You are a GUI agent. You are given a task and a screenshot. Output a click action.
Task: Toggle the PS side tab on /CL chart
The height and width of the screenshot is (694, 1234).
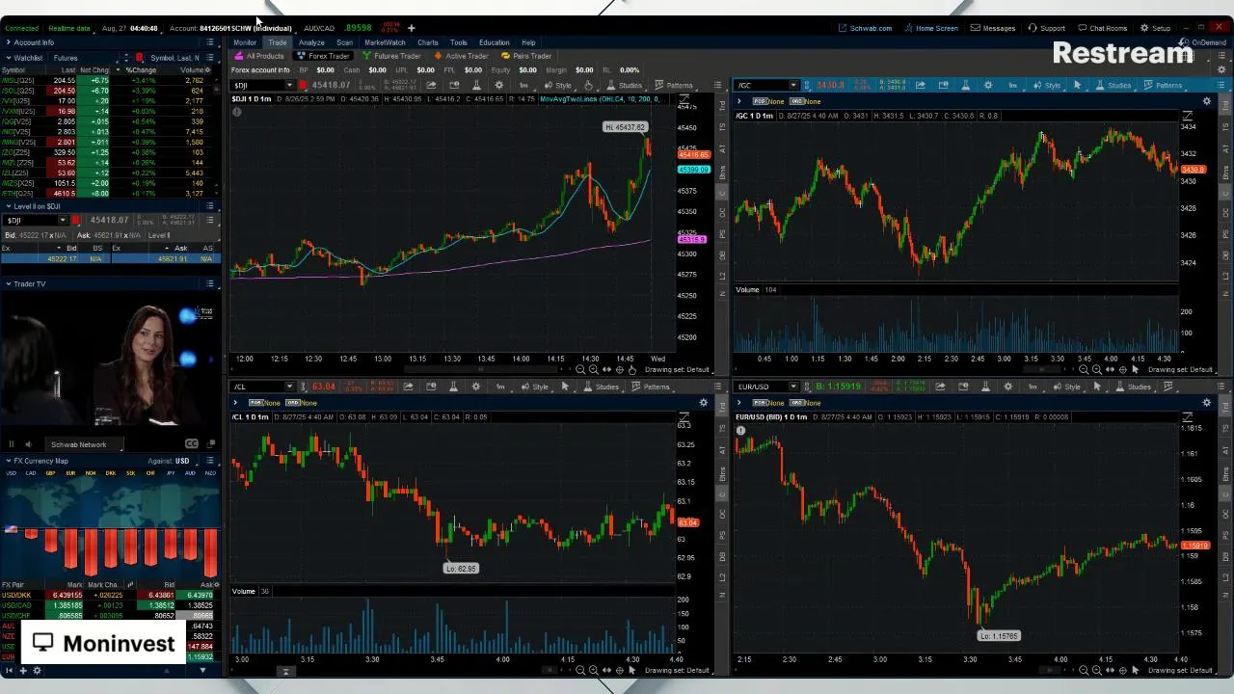point(722,535)
